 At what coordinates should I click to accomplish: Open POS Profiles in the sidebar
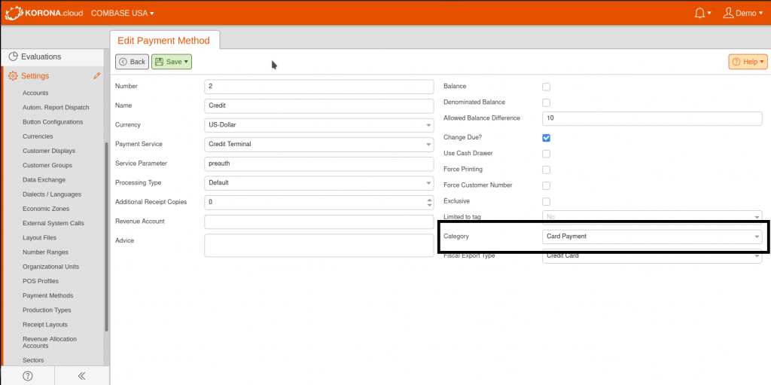tap(41, 281)
